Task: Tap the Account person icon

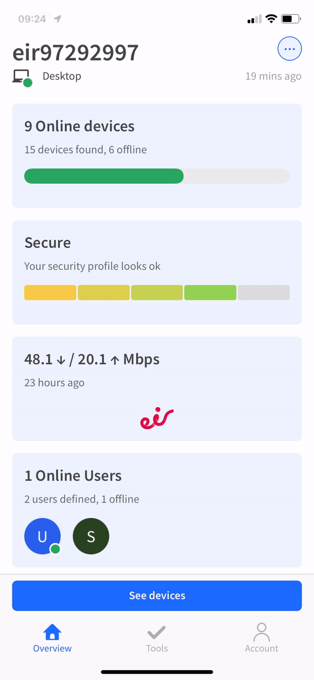Action: [262, 632]
